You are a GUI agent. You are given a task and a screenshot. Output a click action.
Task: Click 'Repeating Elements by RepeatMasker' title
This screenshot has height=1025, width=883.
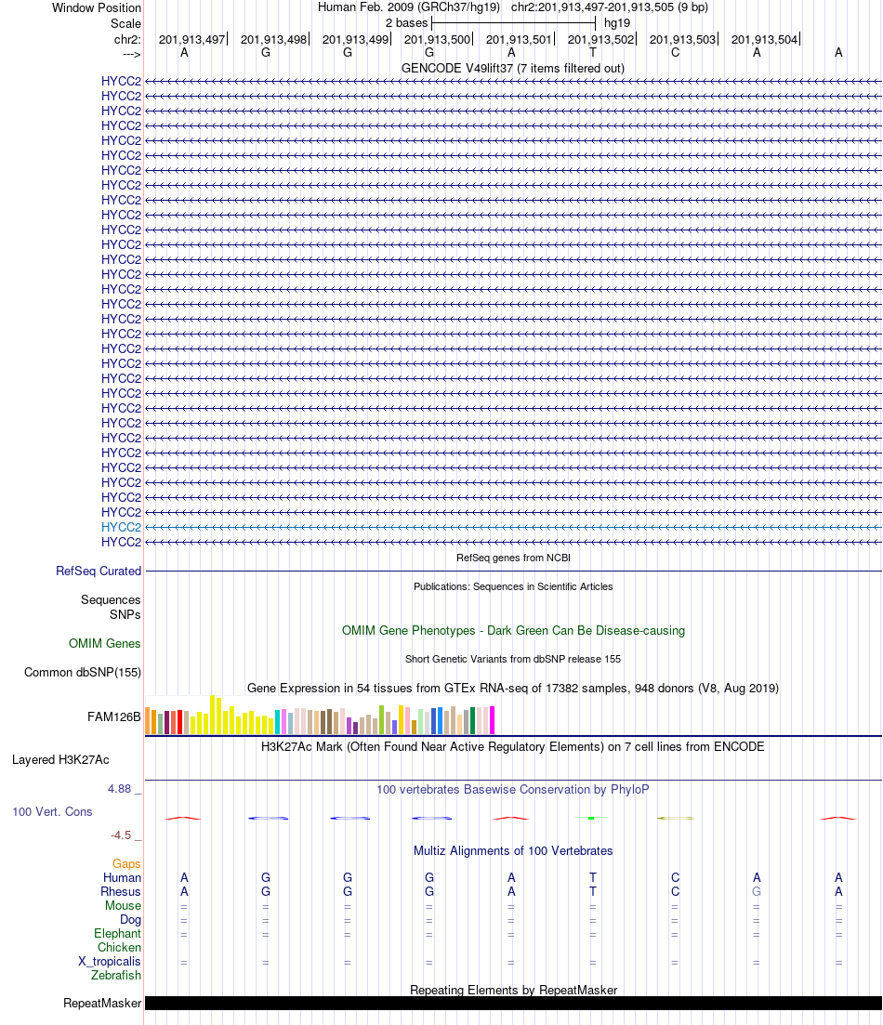pos(513,990)
